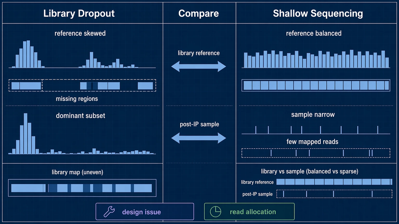Image resolution: width=399 pixels, height=224 pixels.
Task: Click the 'post-IP sample' row label at bottom right
Action: 257,194
